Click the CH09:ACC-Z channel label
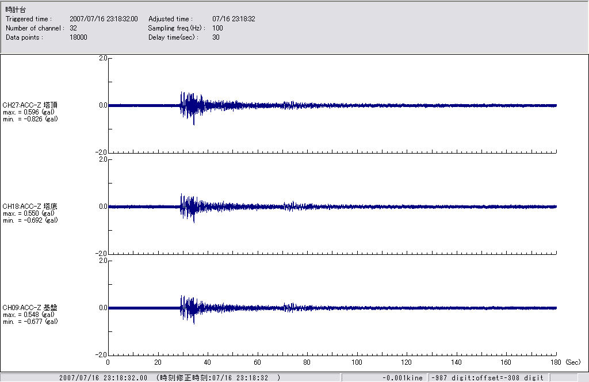589x382 pixels. pos(30,307)
